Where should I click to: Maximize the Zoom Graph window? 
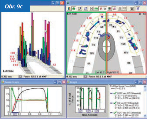coord(60,82)
